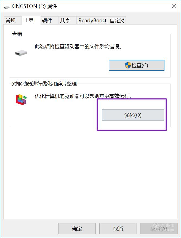Select the 工具 tab
The image size is (181, 238).
pyautogui.click(x=29, y=20)
